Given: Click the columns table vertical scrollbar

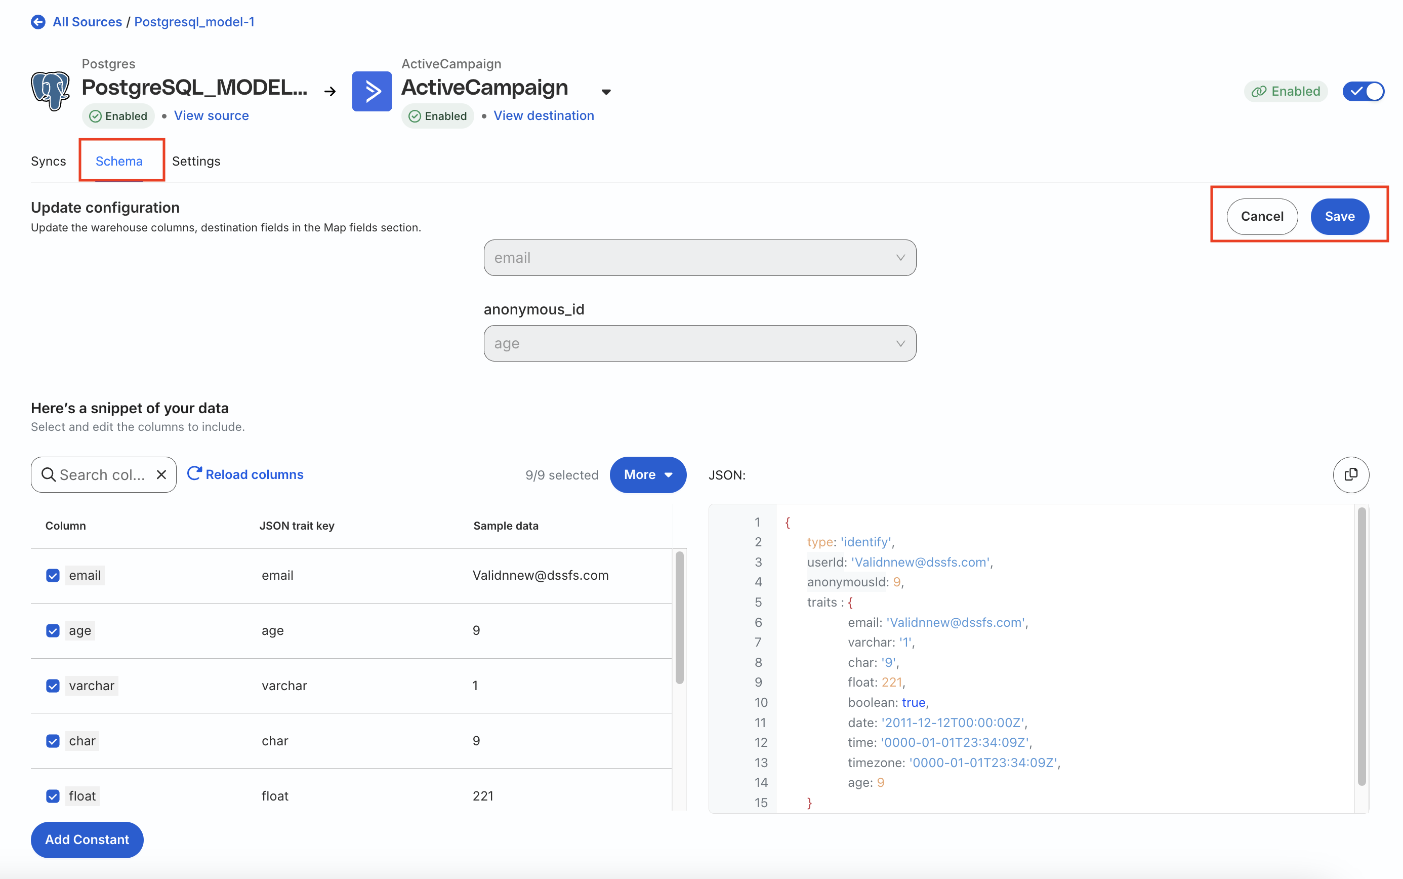Looking at the screenshot, I should point(679,617).
